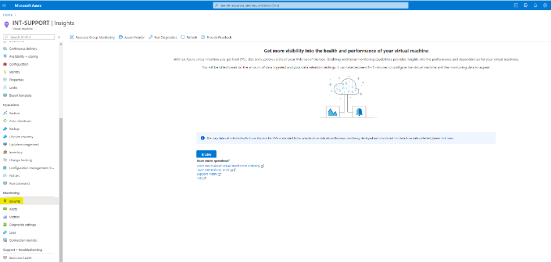Run Diagnostics from the toolbar
The image size is (551, 262).
coord(163,37)
